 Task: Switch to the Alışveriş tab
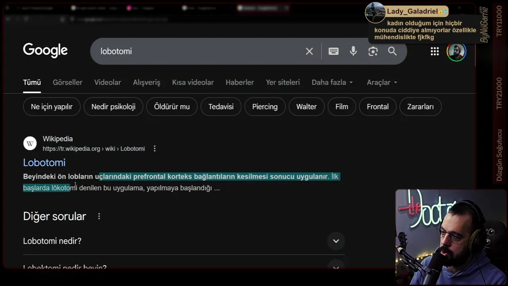(x=146, y=83)
